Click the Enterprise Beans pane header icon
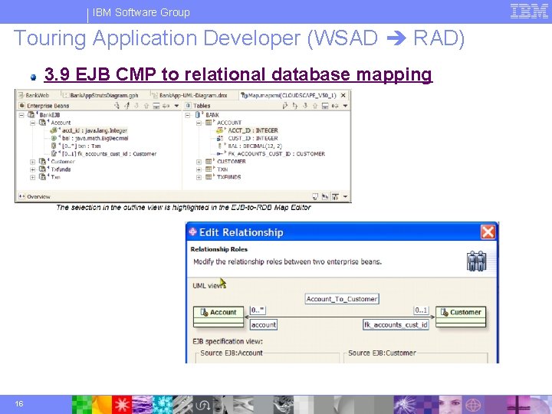This screenshot has width=552, height=414. [21, 106]
